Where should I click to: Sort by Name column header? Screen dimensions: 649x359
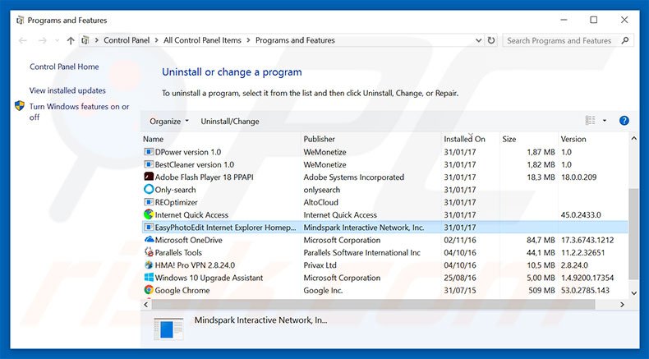[221, 139]
